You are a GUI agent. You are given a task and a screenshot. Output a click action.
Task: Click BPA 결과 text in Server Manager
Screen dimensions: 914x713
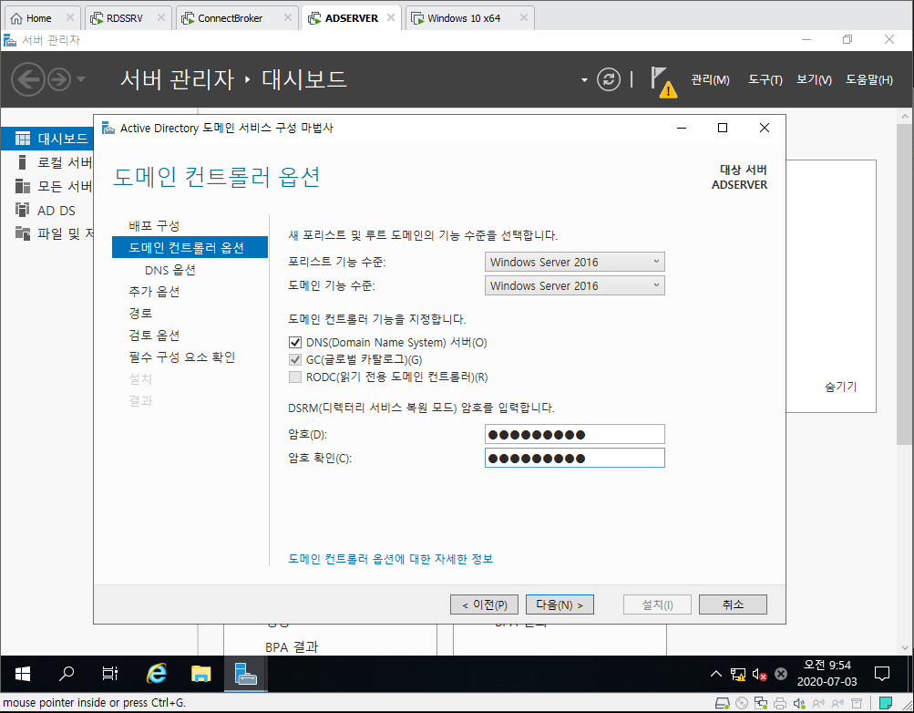[x=291, y=646]
